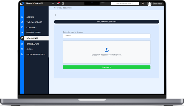Click the Importation de fichier header bar
This screenshot has width=184, height=106.
[x=106, y=22]
